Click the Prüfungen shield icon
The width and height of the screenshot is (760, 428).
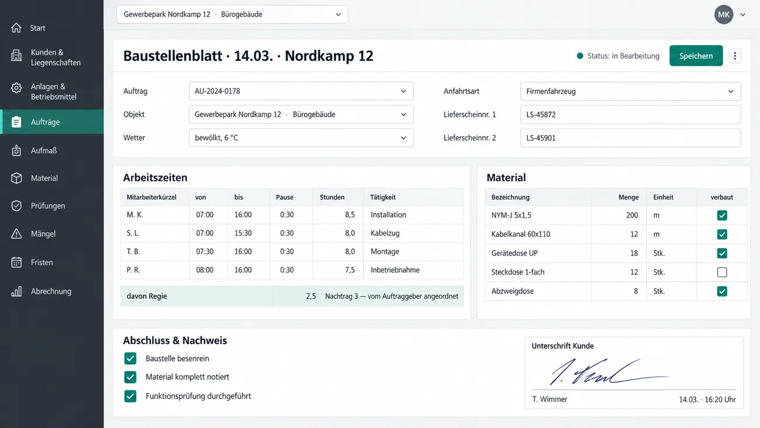point(16,206)
